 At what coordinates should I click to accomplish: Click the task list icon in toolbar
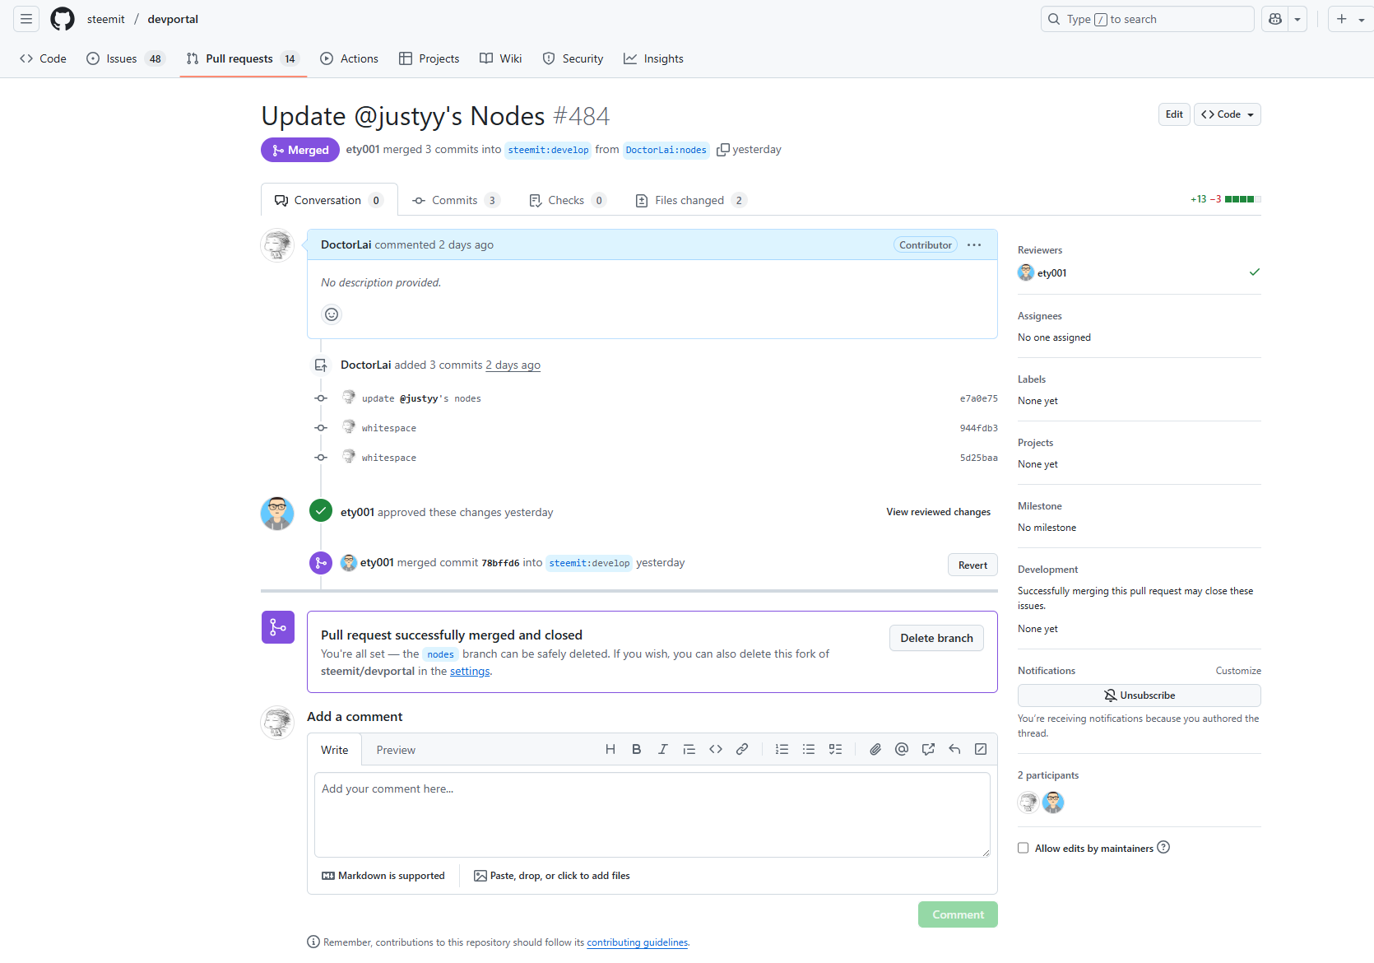pyautogui.click(x=835, y=749)
